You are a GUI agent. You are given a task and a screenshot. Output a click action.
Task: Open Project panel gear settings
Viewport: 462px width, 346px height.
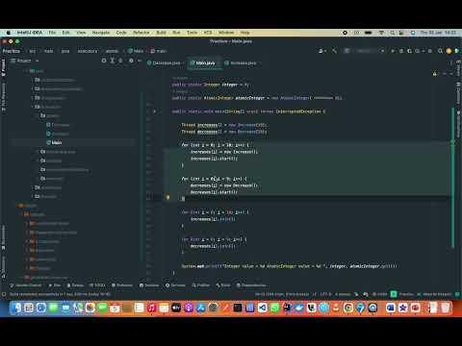[x=131, y=61]
